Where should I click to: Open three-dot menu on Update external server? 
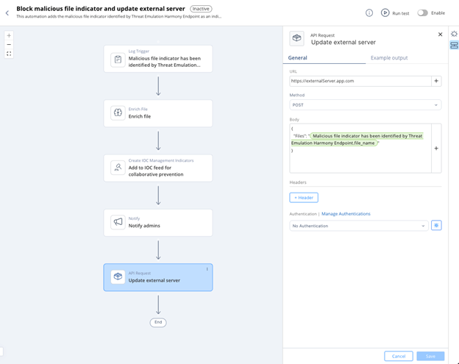point(207,269)
